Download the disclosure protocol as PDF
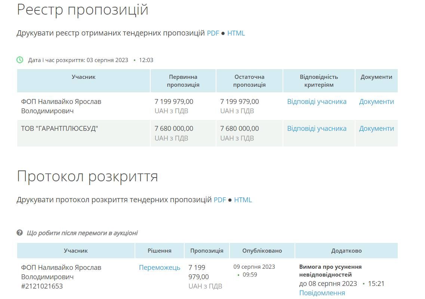Image resolution: width=425 pixels, height=299 pixels. pos(220,200)
